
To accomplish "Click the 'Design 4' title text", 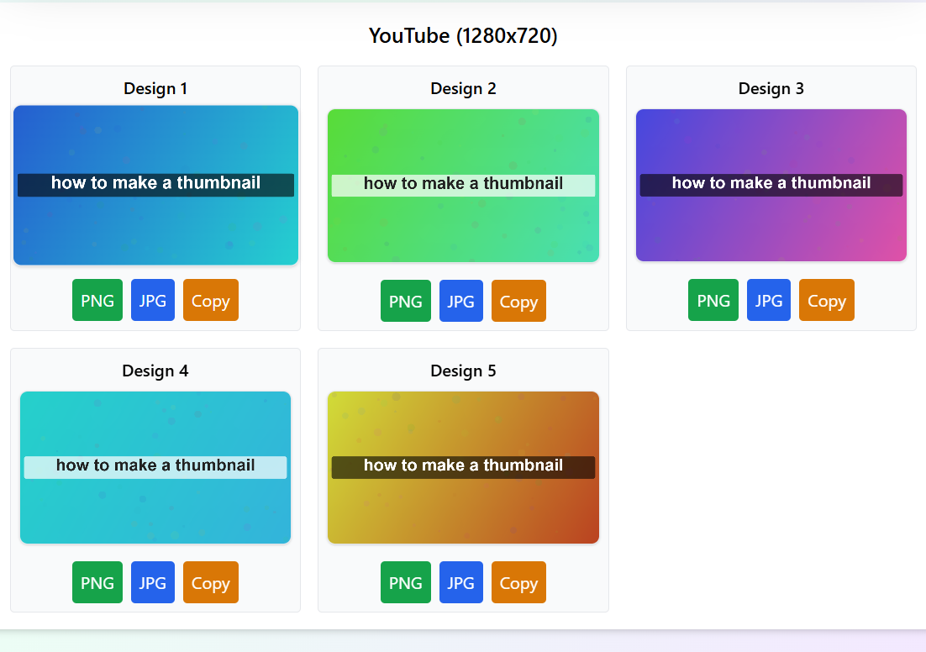I will (x=155, y=371).
